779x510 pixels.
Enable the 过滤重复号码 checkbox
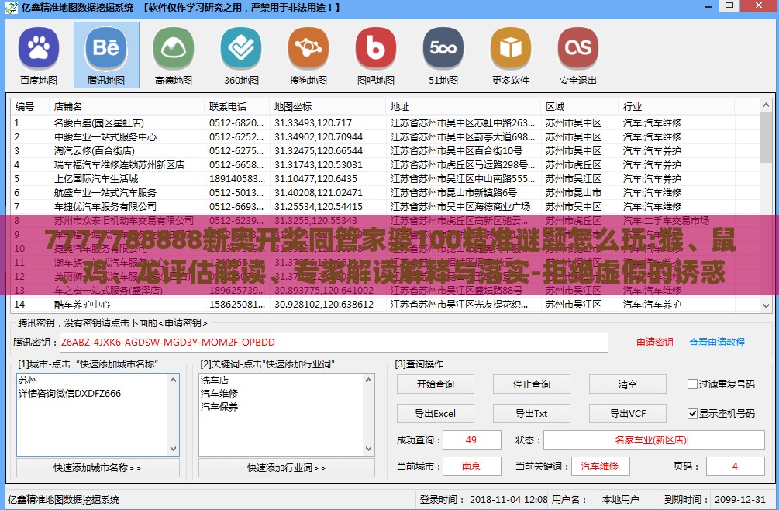coord(692,384)
